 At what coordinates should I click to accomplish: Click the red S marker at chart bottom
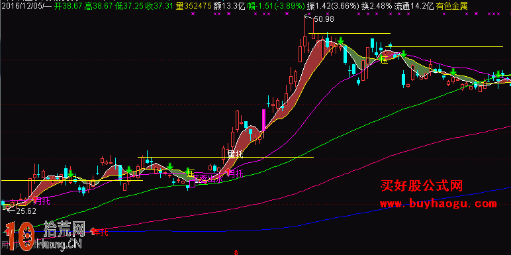236,252
